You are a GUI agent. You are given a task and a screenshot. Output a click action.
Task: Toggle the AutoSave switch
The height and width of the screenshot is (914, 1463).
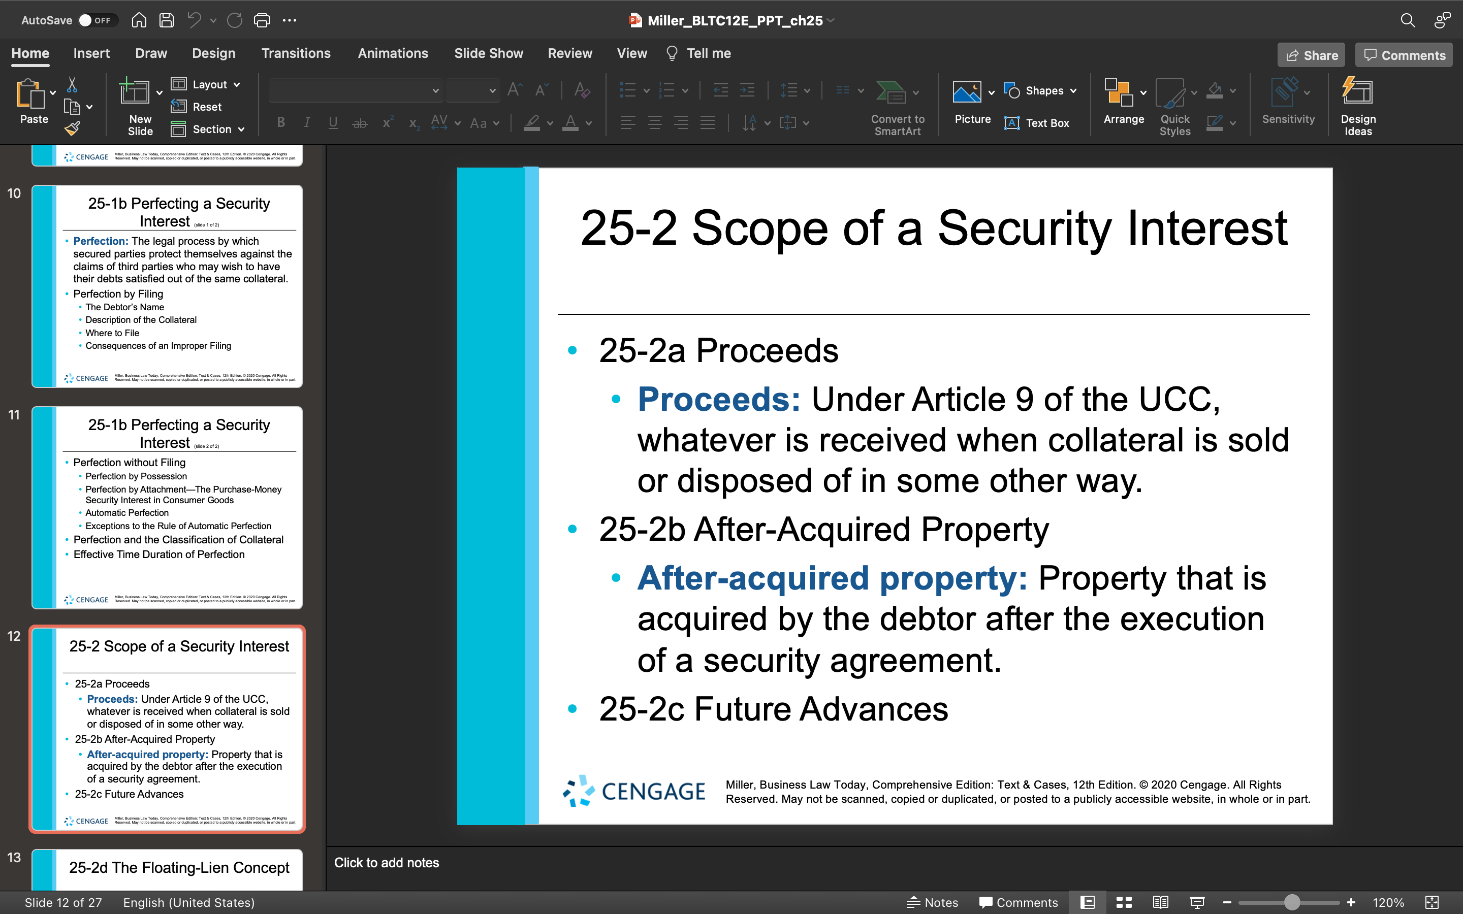pyautogui.click(x=96, y=20)
